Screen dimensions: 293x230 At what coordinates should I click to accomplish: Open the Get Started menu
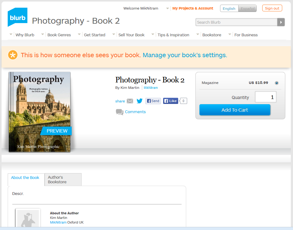pos(94,35)
